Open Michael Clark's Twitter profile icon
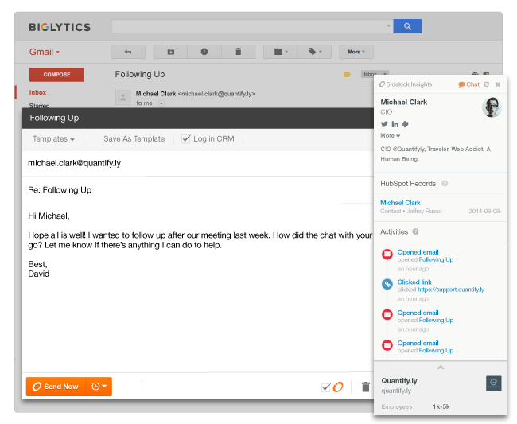 (384, 124)
